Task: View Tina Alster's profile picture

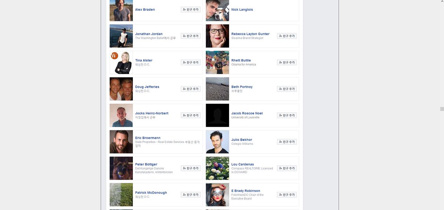Action: (x=121, y=63)
